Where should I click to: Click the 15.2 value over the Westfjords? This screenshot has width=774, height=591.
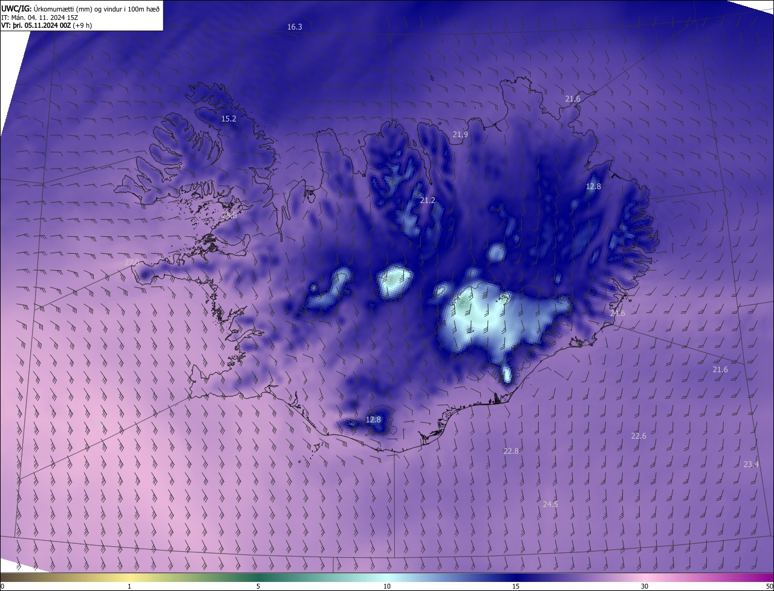(x=229, y=119)
